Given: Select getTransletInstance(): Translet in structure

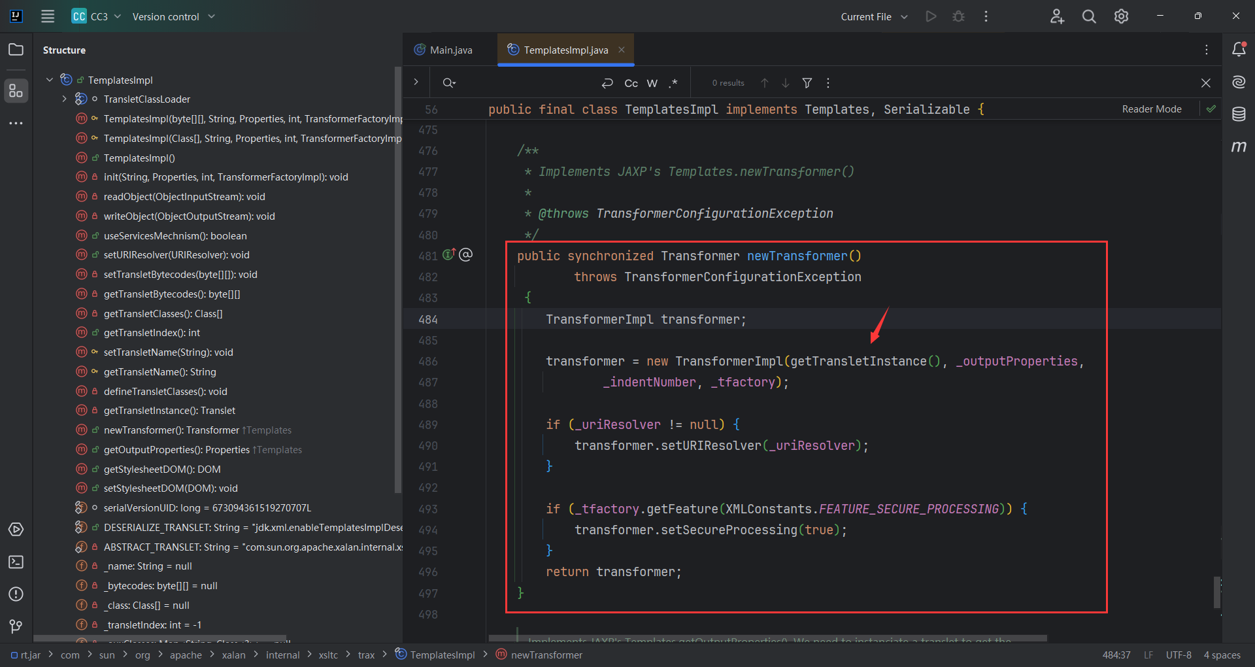Looking at the screenshot, I should coord(169,411).
